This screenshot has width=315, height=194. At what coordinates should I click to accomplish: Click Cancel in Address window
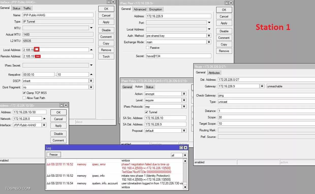58,119
